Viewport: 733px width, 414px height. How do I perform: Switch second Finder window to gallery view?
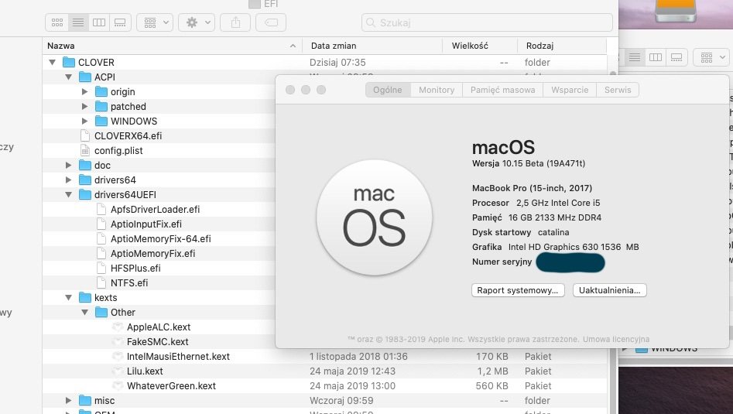[676, 57]
